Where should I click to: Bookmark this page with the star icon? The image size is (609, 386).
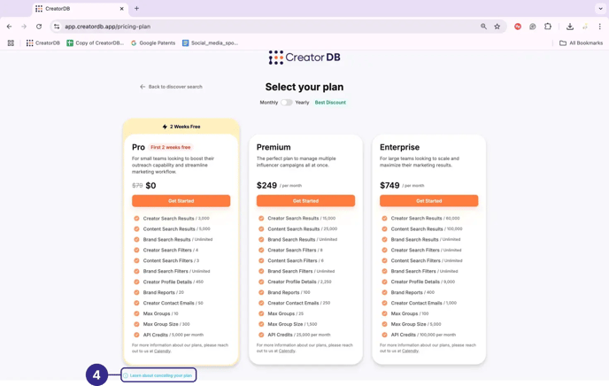tap(497, 27)
